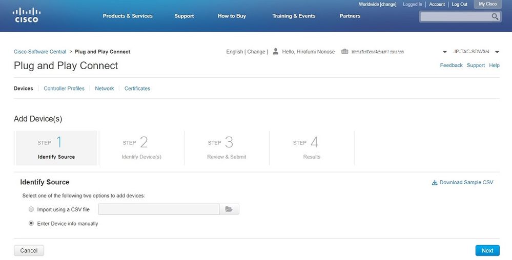
Task: Switch to the Network tab
Action: tap(105, 89)
